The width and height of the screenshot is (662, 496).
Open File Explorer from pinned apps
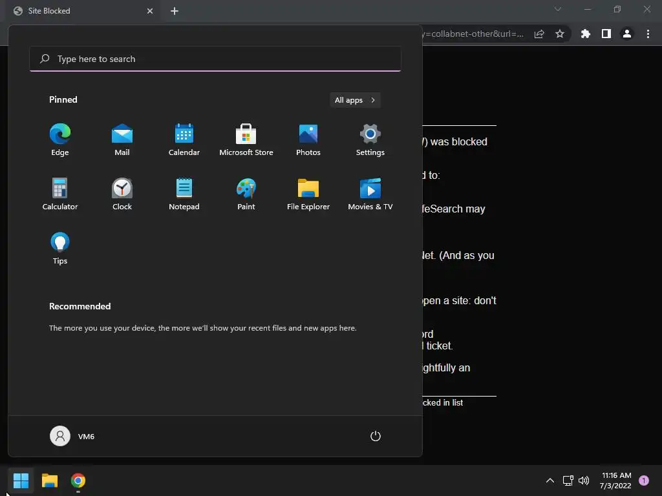pos(308,194)
